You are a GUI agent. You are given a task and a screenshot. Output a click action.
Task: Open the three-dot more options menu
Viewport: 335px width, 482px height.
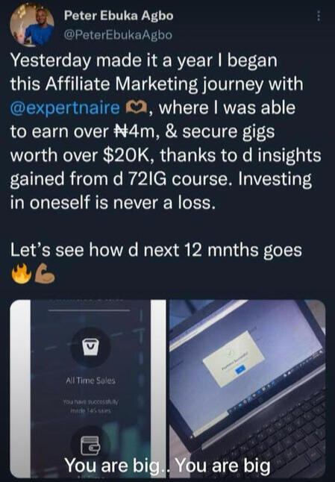click(x=319, y=16)
